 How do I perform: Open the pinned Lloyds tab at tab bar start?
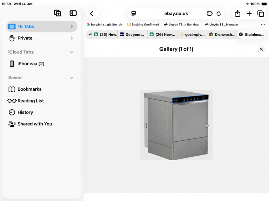(90, 35)
